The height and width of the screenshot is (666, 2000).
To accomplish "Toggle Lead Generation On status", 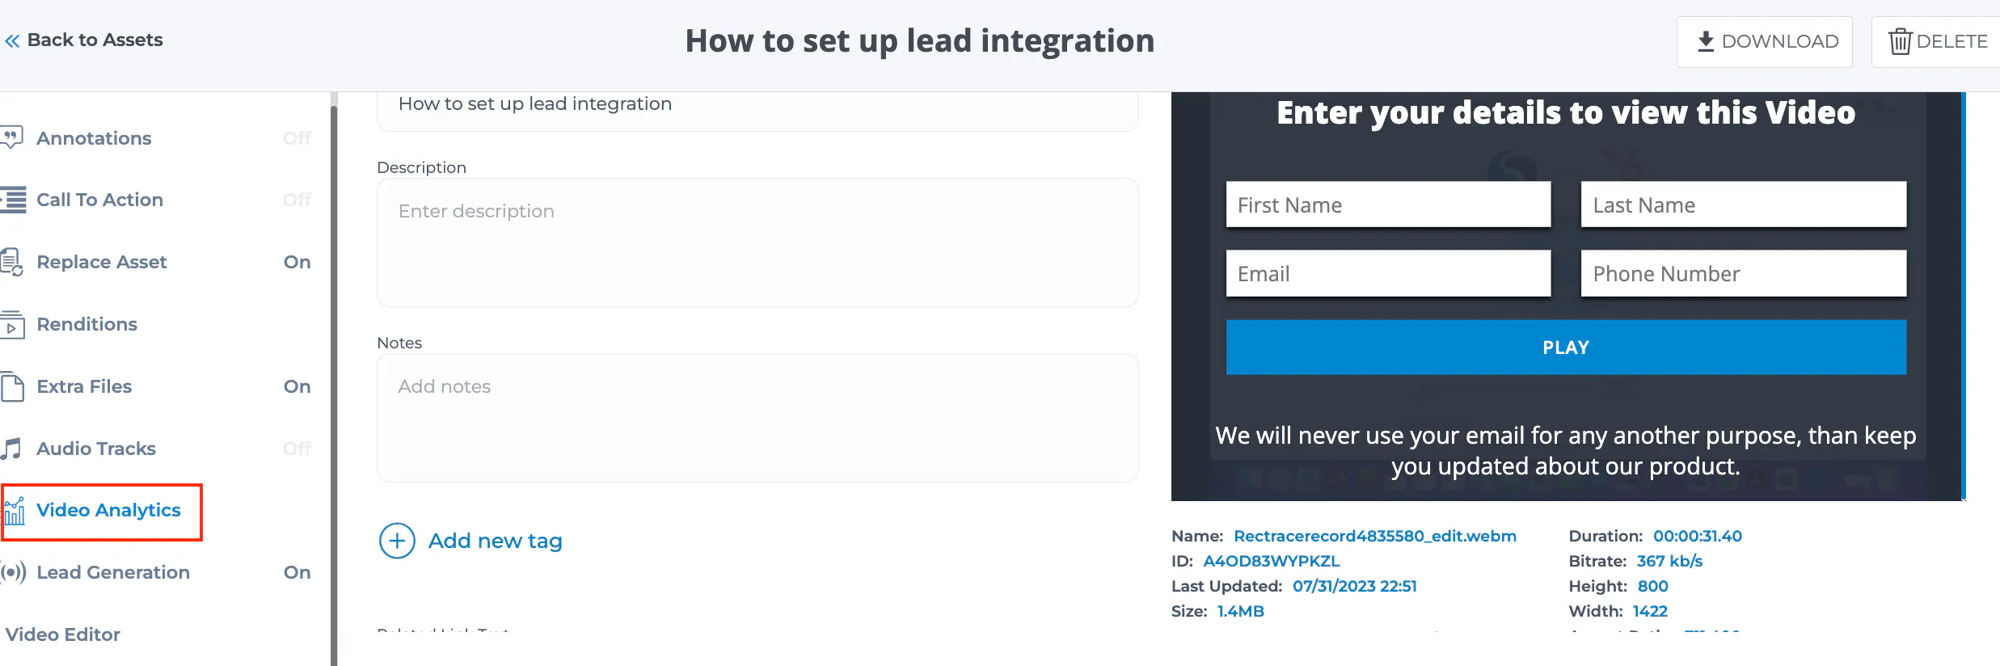I will point(297,572).
